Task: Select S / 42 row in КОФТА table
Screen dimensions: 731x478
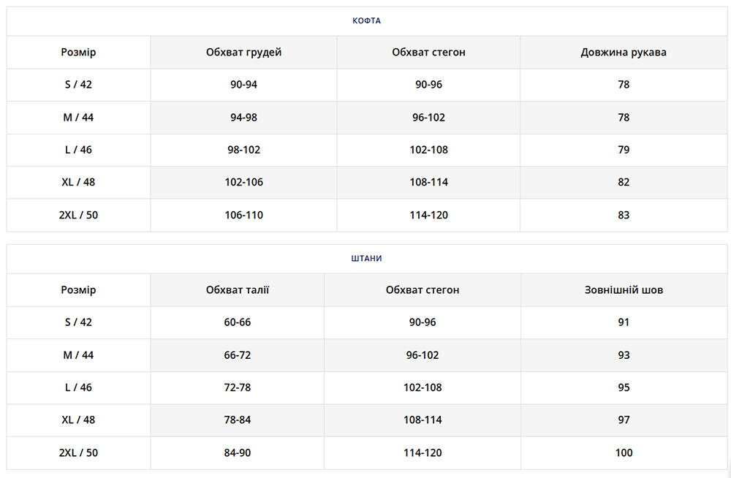Action: (x=78, y=84)
